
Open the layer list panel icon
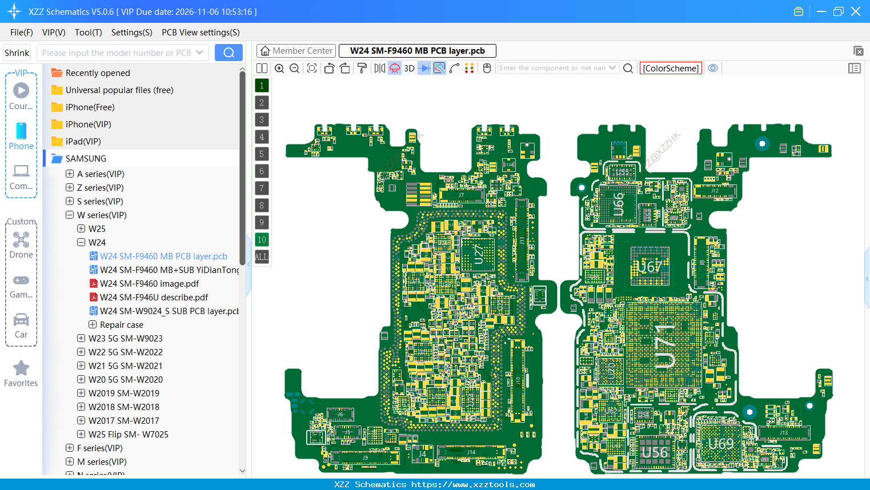(x=855, y=68)
